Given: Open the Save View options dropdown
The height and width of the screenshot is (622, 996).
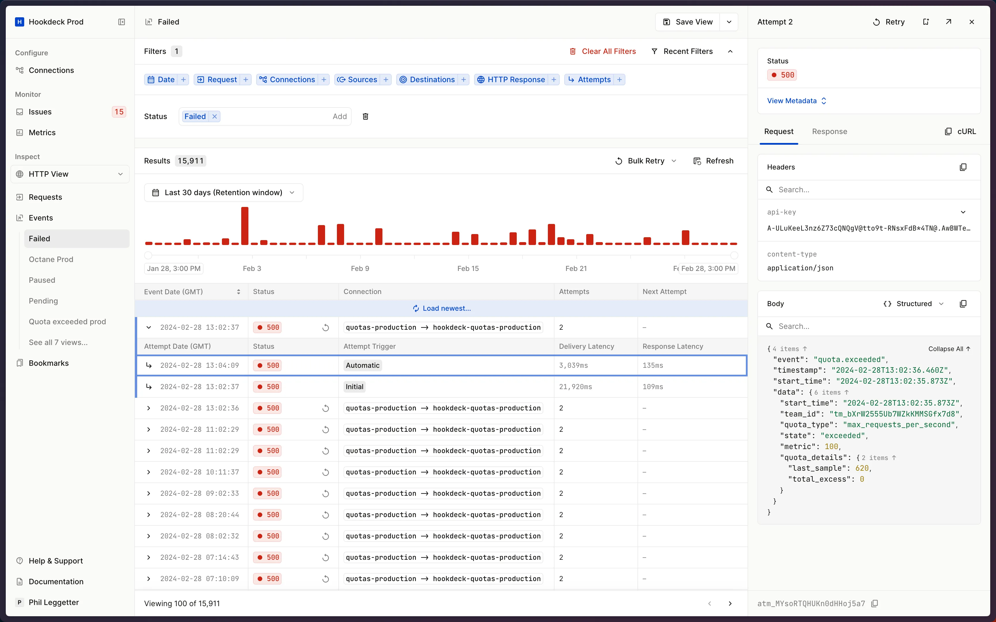Looking at the screenshot, I should pyautogui.click(x=729, y=22).
